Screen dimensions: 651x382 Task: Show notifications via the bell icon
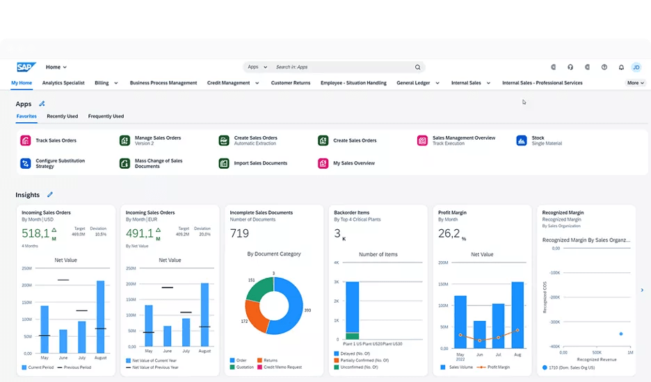click(x=621, y=67)
